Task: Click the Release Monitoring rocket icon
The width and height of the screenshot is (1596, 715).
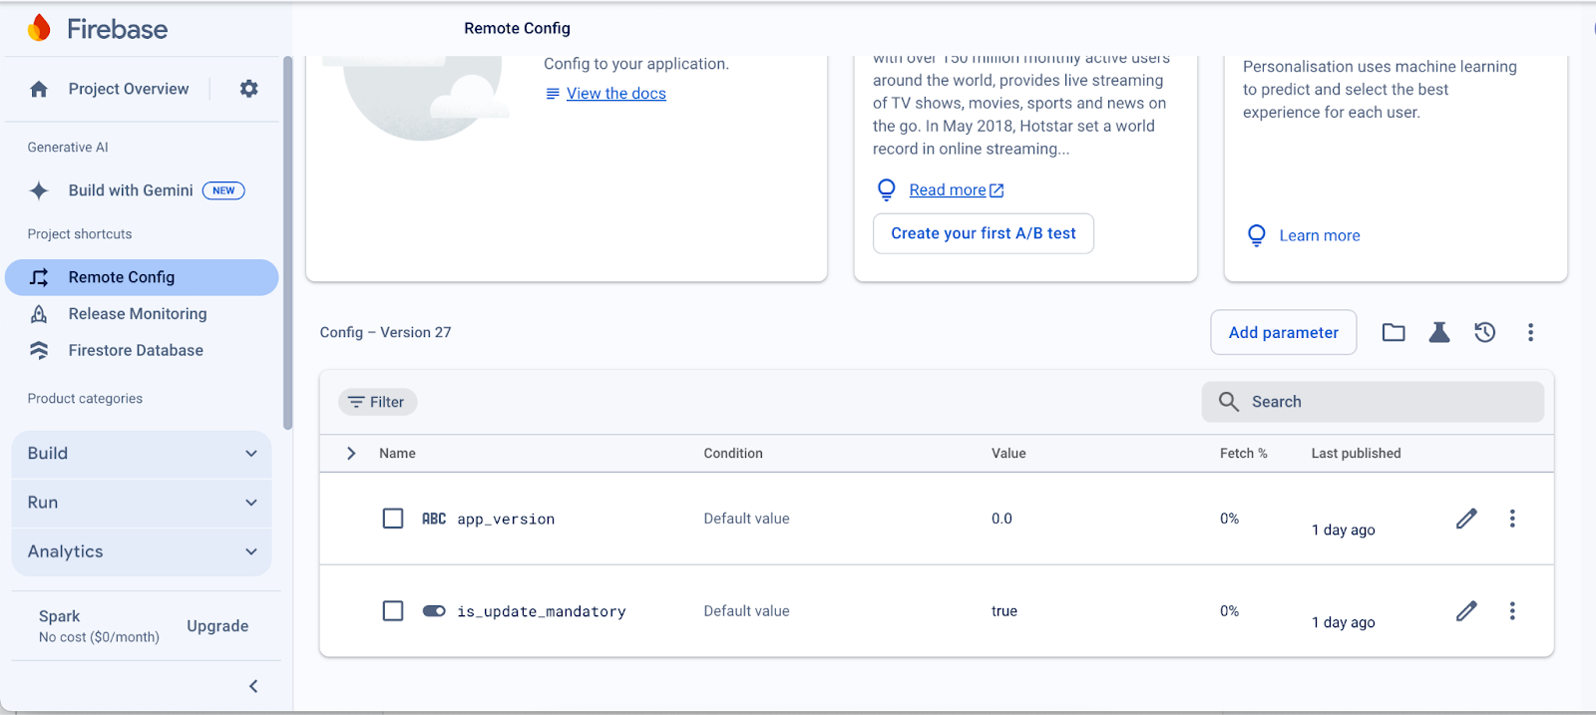Action: [x=39, y=314]
